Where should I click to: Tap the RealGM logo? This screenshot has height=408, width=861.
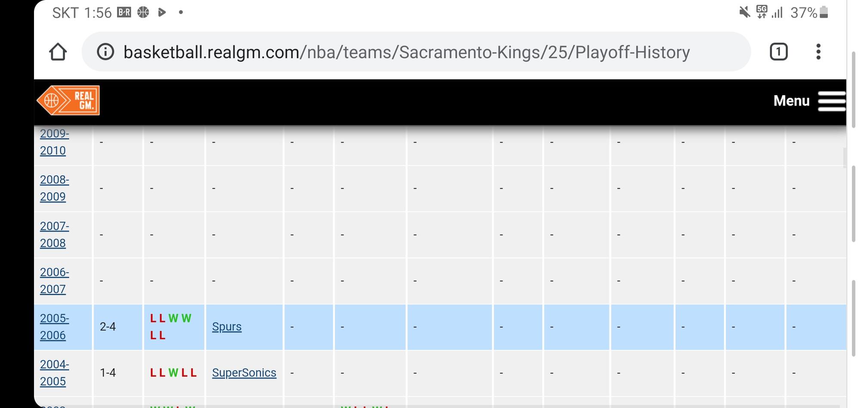click(x=68, y=100)
